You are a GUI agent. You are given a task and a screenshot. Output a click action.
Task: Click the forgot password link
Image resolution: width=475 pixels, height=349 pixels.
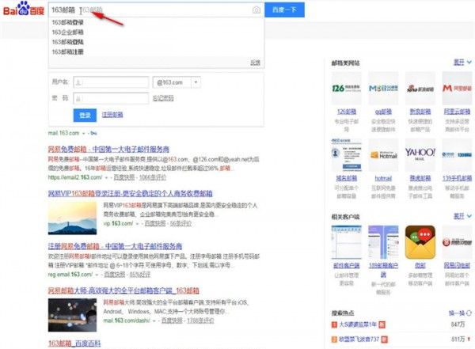pyautogui.click(x=163, y=98)
